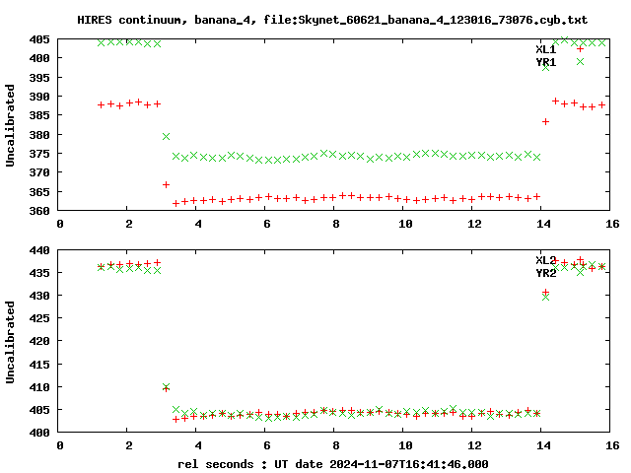The image size is (631, 473).
Task: Click the bottom plot point near 430 at 14 seconds
Action: (545, 295)
